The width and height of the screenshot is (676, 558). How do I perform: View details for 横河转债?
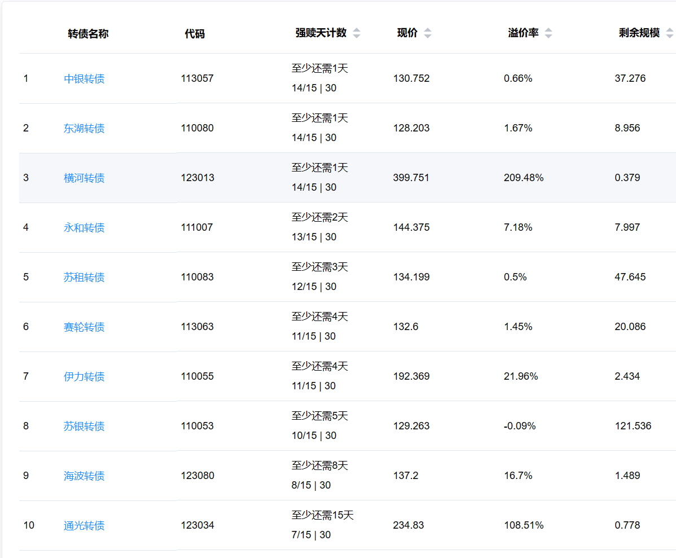tap(84, 178)
